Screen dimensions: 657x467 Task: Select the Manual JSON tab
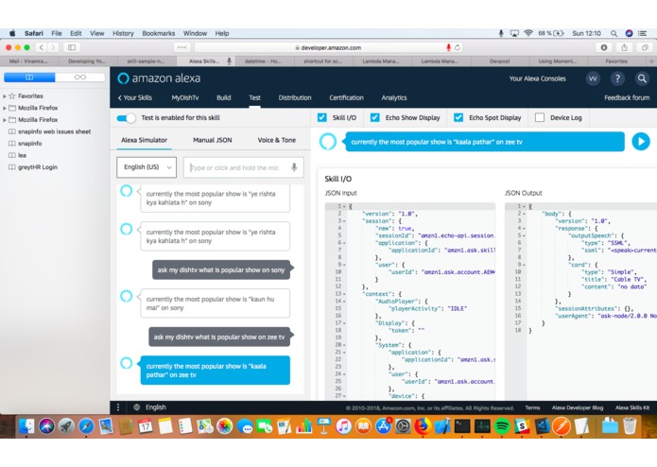(212, 140)
